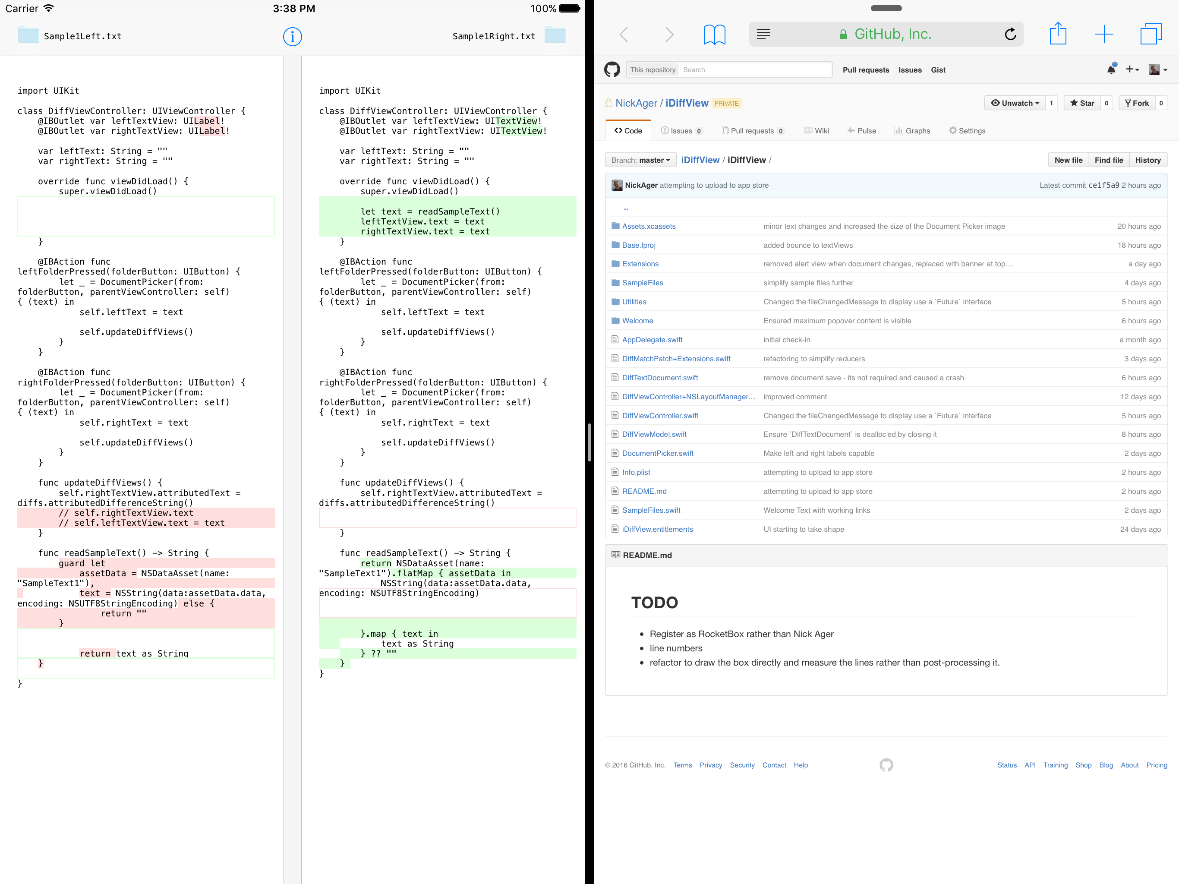Open Info.plist file
1179x884 pixels.
coord(636,472)
